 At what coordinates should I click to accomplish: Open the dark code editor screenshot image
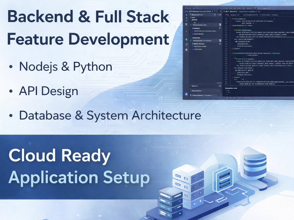point(238,53)
